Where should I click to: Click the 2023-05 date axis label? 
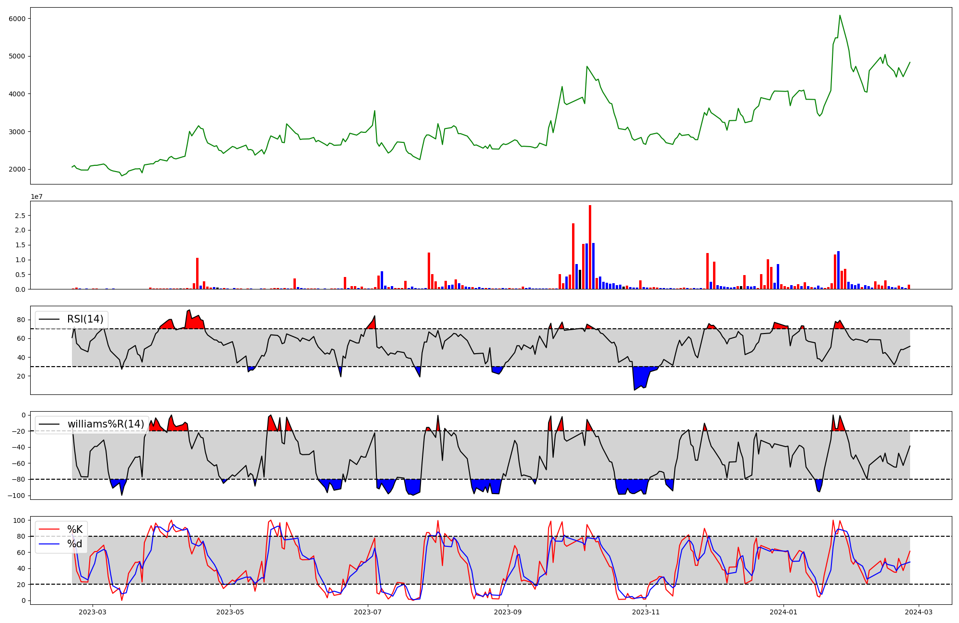tap(230, 612)
